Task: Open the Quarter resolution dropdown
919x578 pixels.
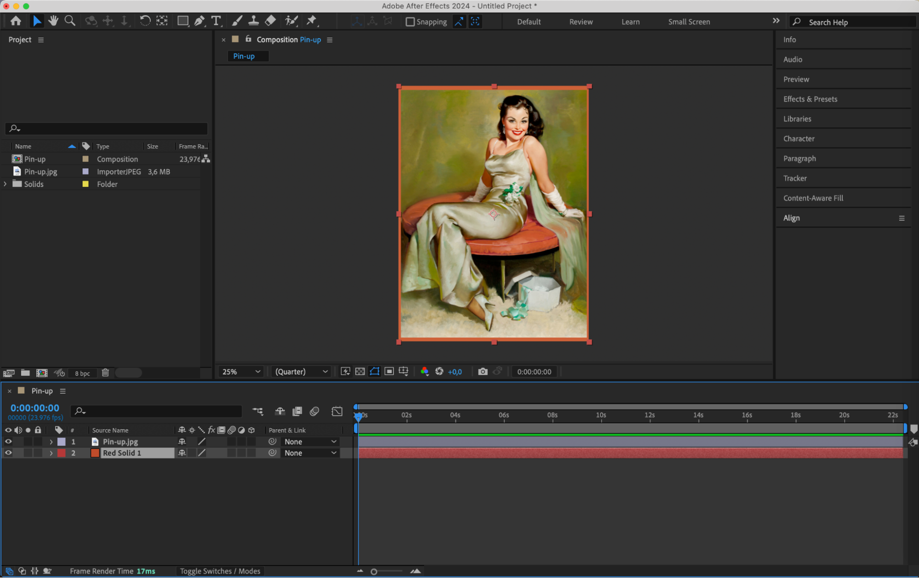Action: (301, 372)
